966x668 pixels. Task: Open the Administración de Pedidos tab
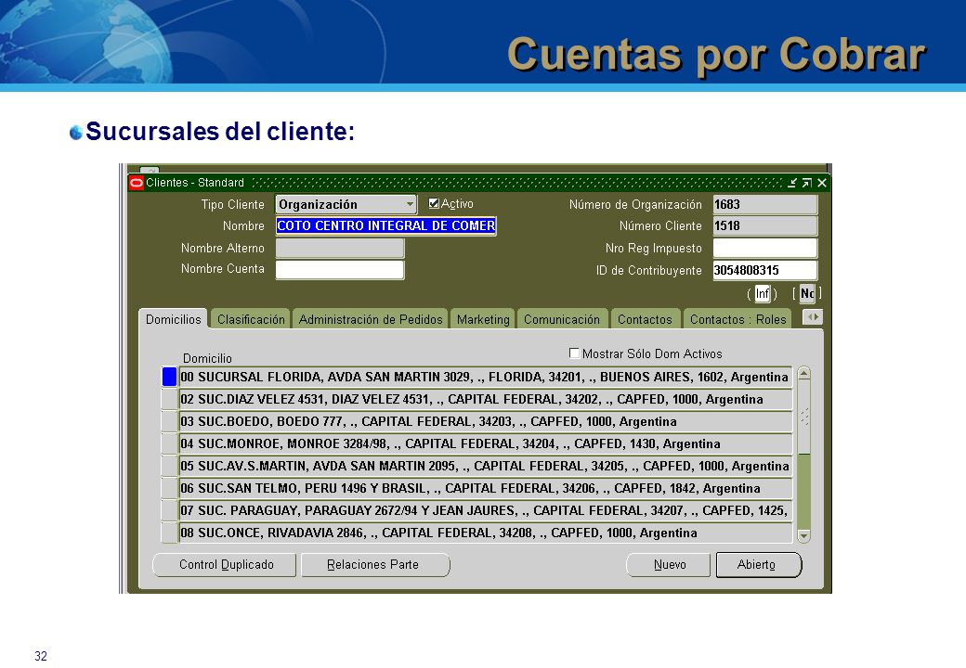click(x=371, y=319)
